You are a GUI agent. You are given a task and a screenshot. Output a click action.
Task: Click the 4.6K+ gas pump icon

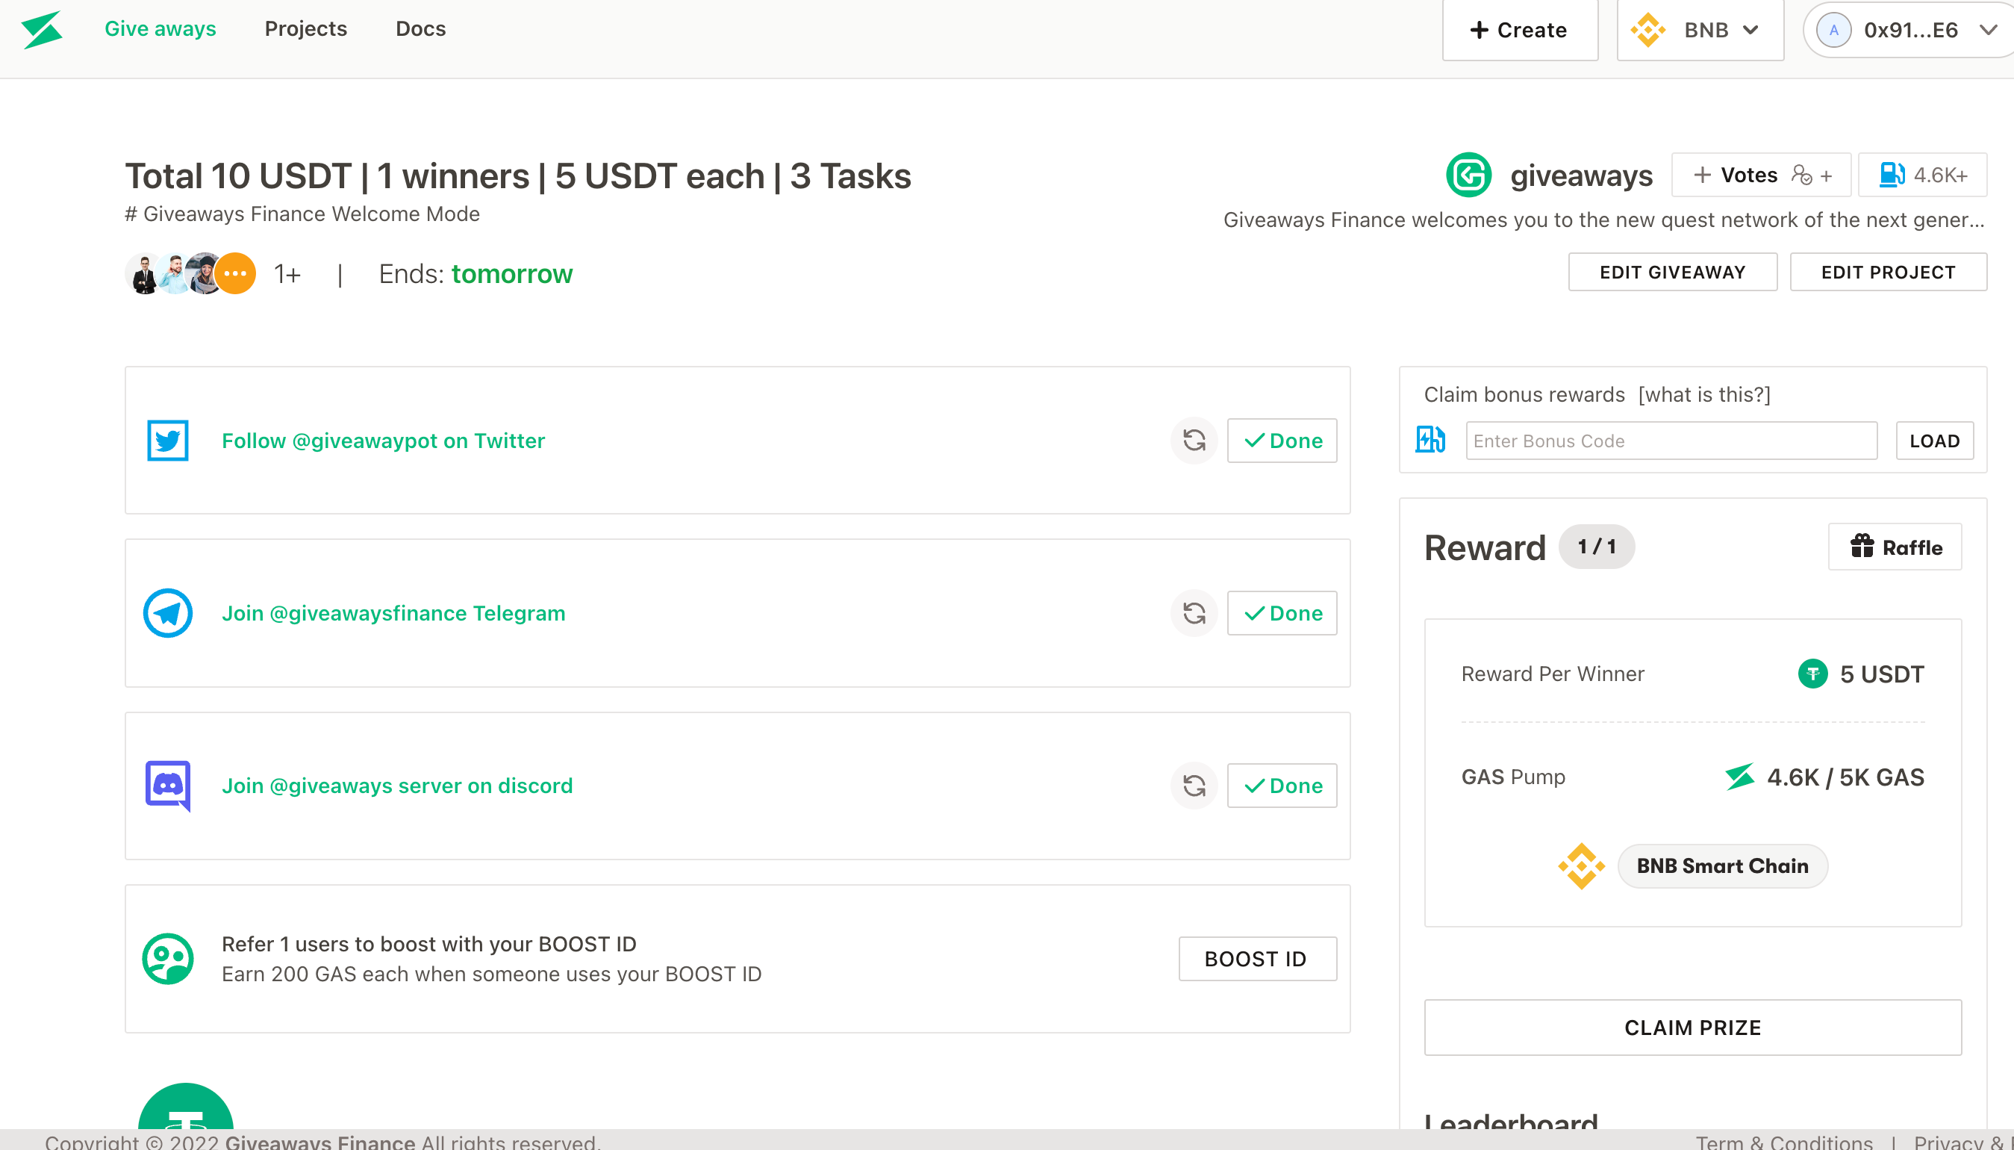click(x=1892, y=175)
